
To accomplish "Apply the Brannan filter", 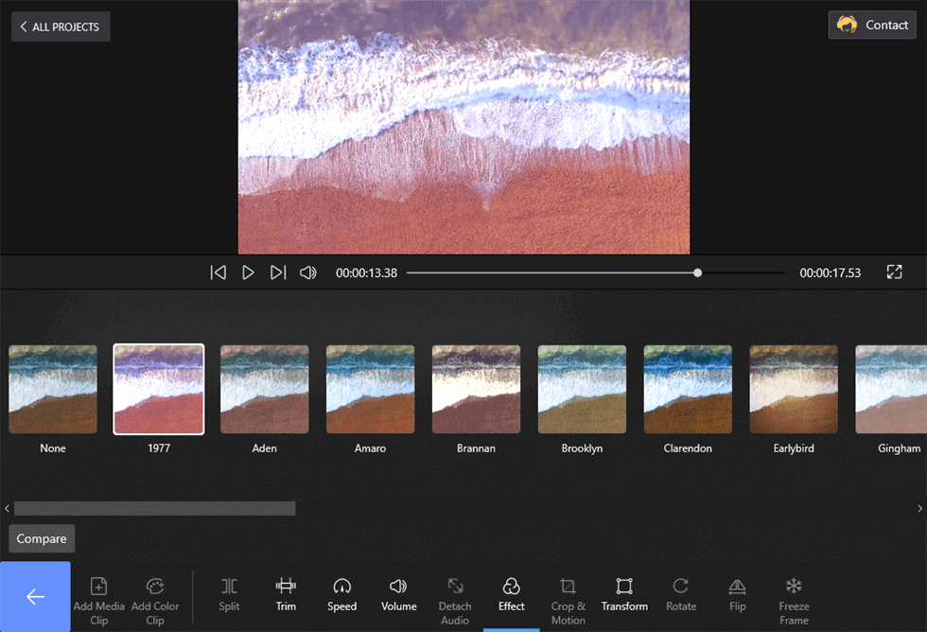I will pyautogui.click(x=476, y=390).
